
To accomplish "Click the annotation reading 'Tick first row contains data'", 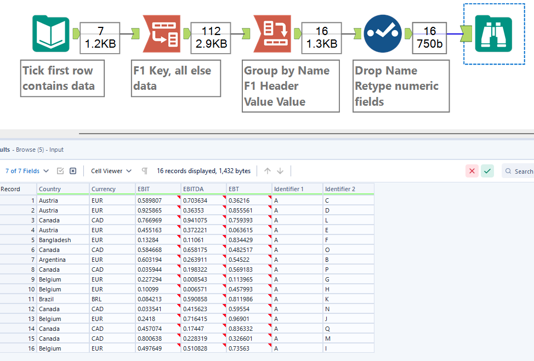I will click(x=62, y=78).
